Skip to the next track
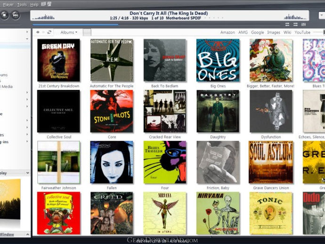Viewport: 325px width, 244px height. click(x=16, y=15)
